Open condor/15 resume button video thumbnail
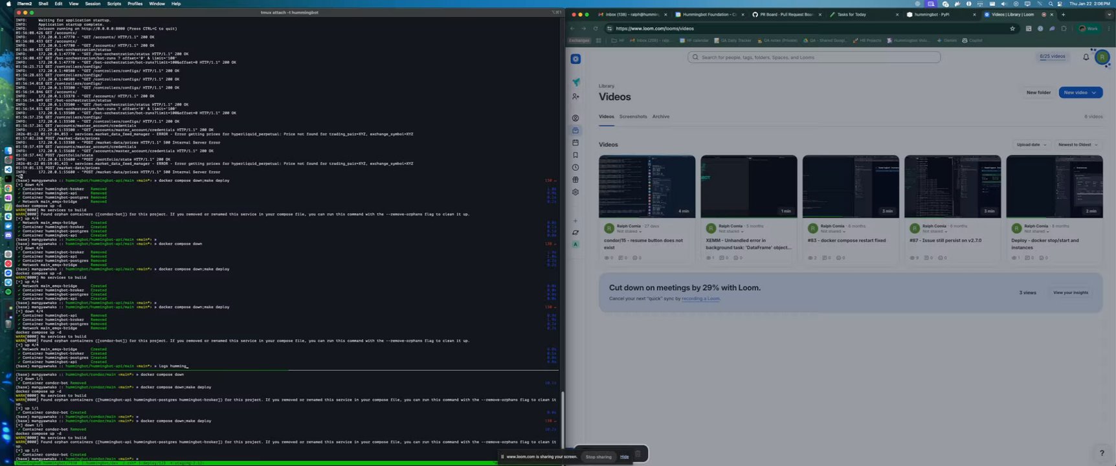This screenshot has height=466, width=1116. pos(647,186)
